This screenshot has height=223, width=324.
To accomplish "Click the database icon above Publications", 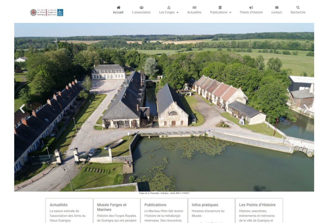I will click(220, 7).
